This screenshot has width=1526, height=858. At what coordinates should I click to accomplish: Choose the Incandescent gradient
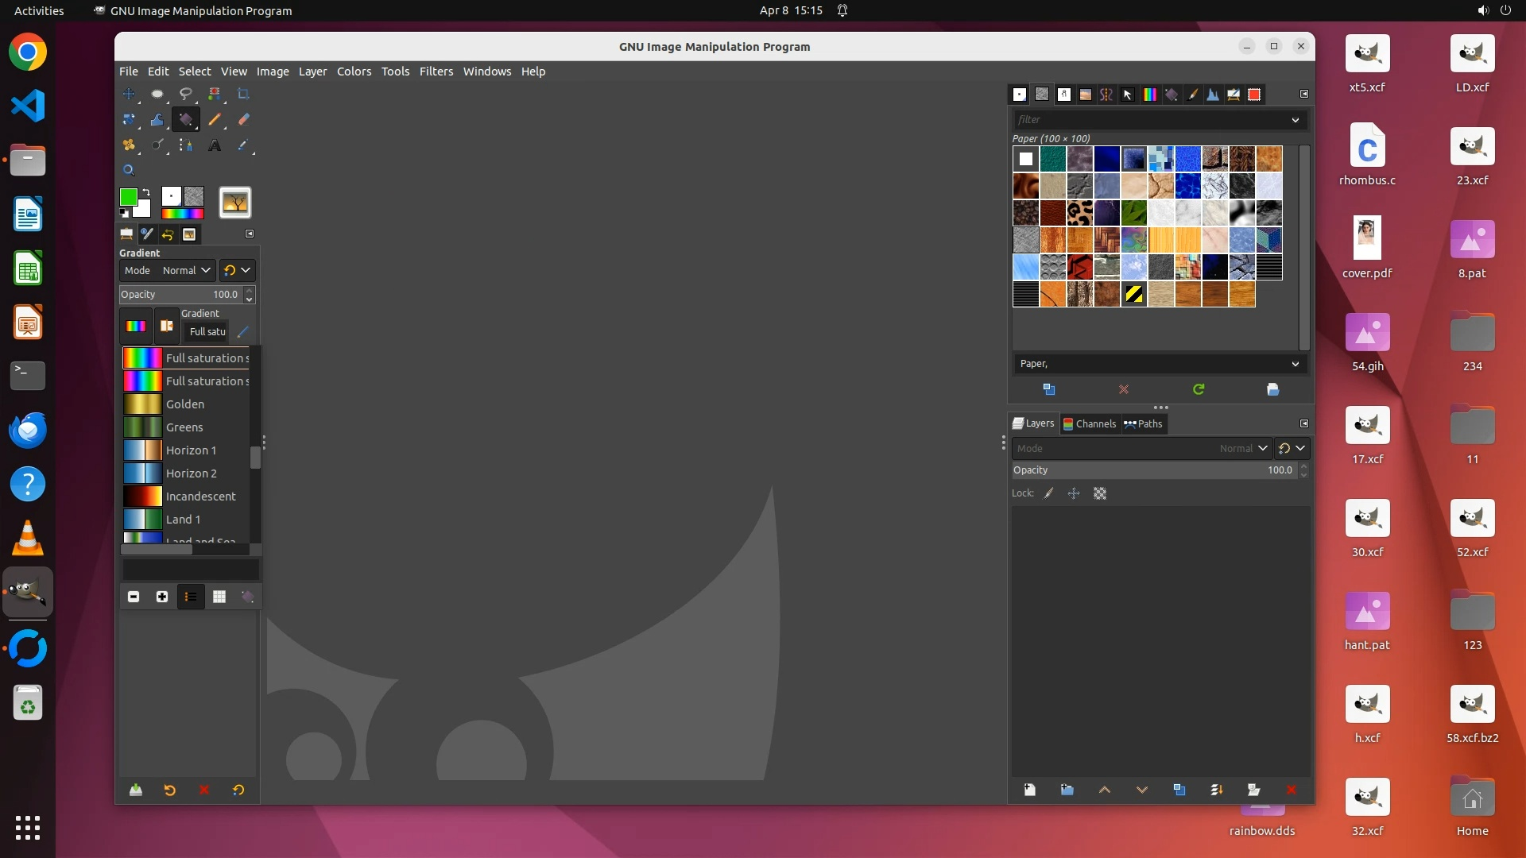pyautogui.click(x=200, y=497)
